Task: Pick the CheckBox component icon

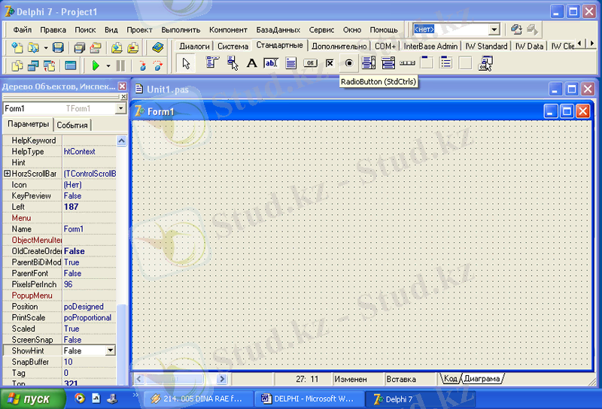Action: coord(330,62)
